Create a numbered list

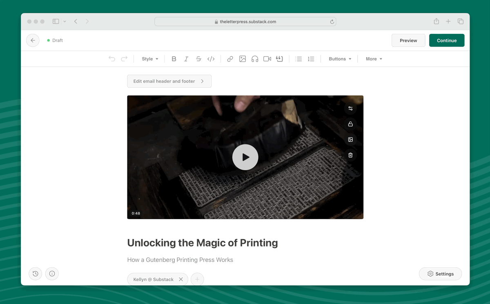(311, 59)
